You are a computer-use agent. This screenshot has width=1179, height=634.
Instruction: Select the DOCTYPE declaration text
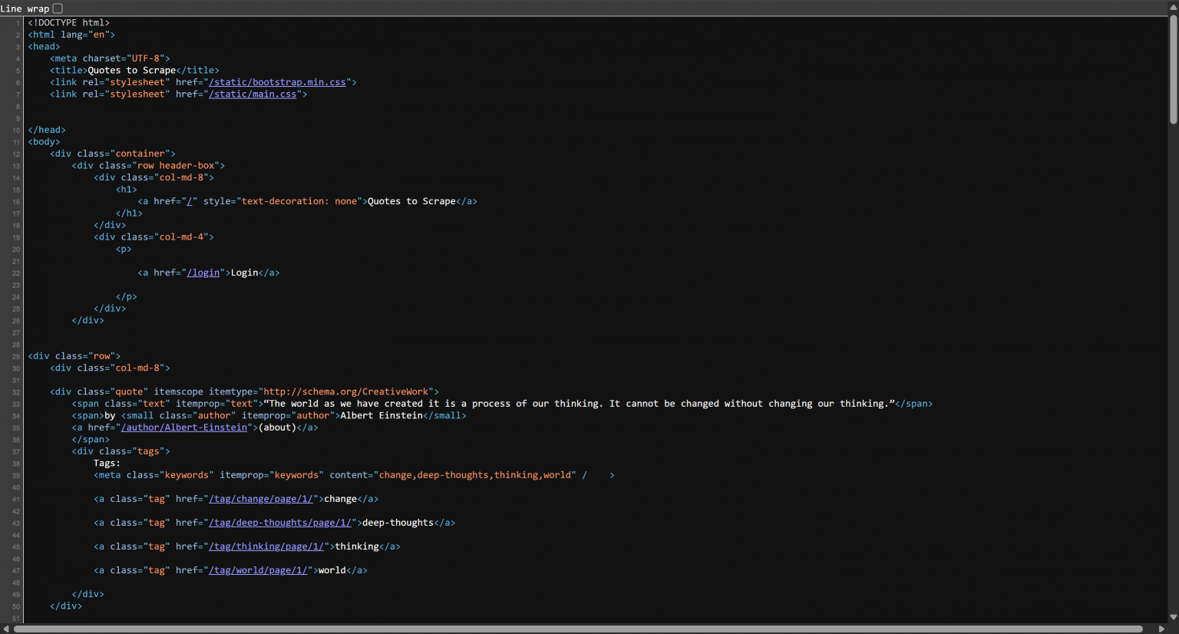(68, 22)
